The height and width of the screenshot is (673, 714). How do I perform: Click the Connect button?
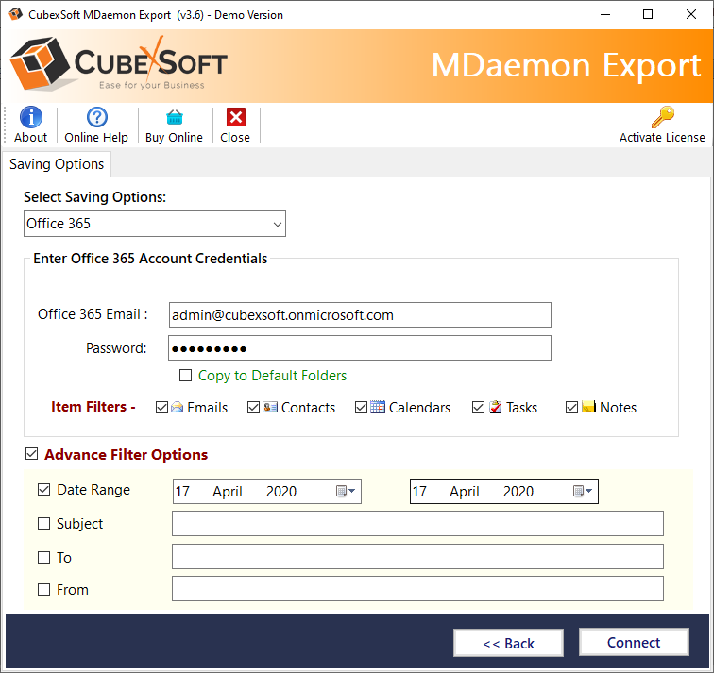(x=634, y=643)
